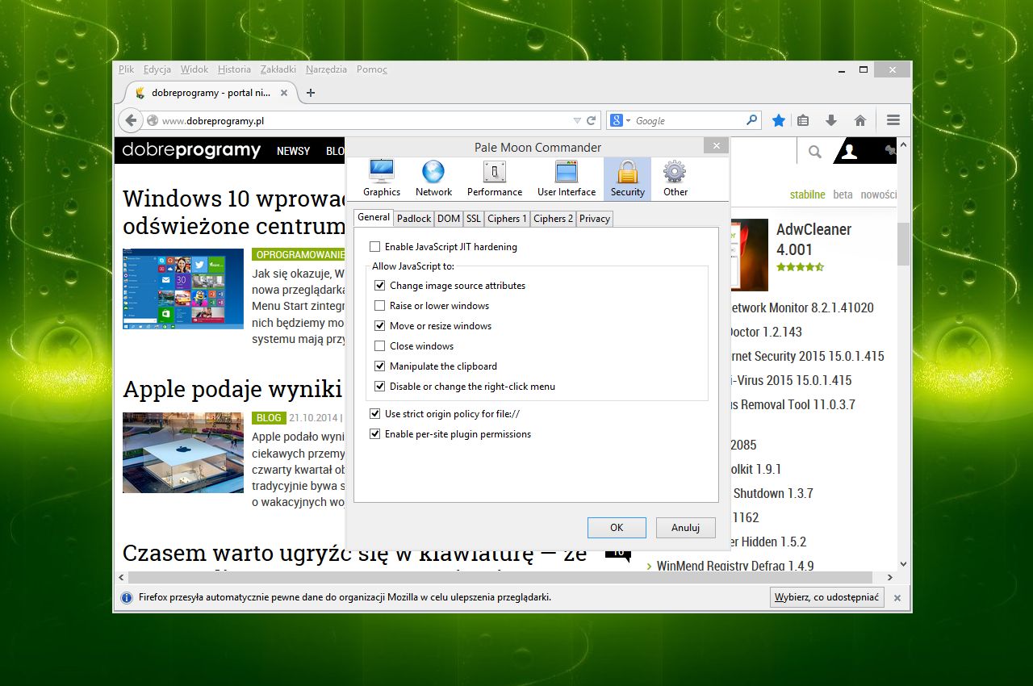Go to the home page icon
1033x686 pixels.
coord(860,120)
